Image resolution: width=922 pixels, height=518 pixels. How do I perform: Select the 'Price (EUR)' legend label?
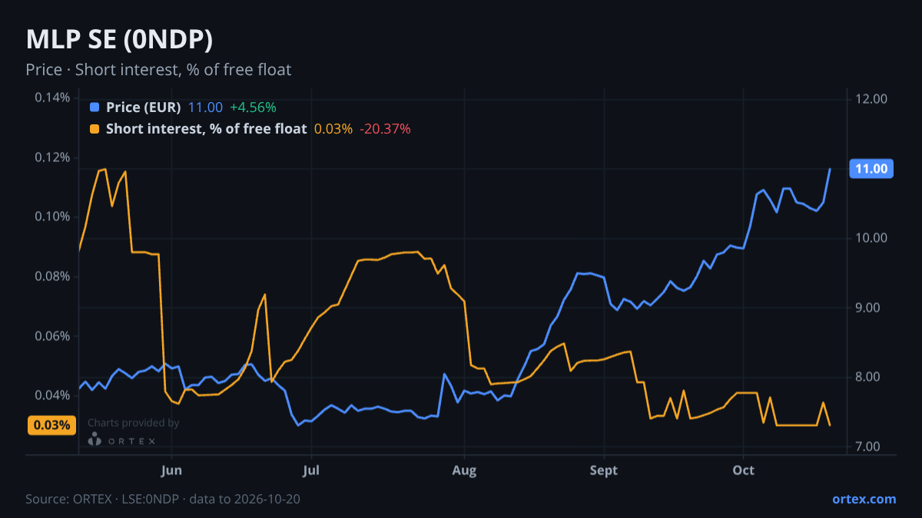click(x=143, y=107)
